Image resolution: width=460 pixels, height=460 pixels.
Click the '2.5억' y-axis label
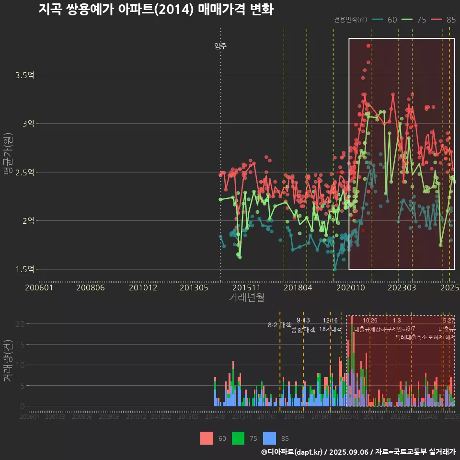(24, 172)
